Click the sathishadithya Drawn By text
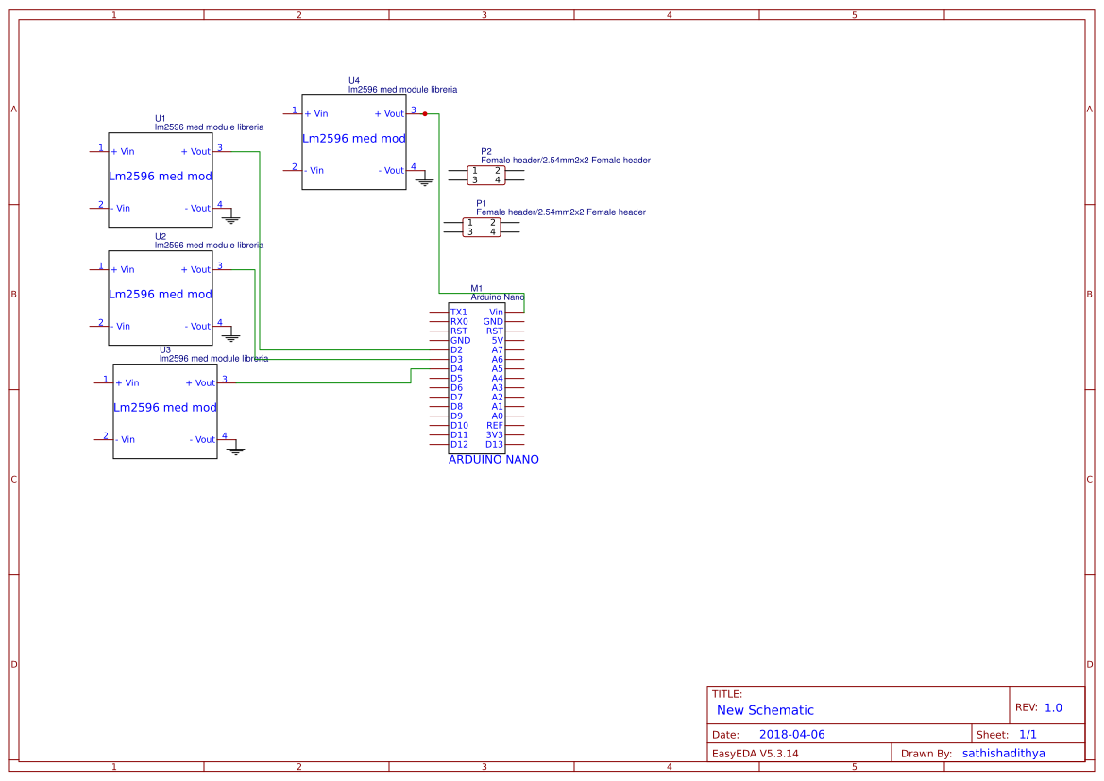 1004,753
